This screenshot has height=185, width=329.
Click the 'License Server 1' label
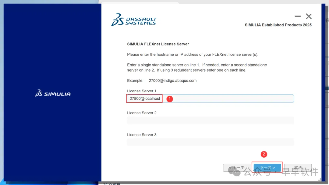142,91
